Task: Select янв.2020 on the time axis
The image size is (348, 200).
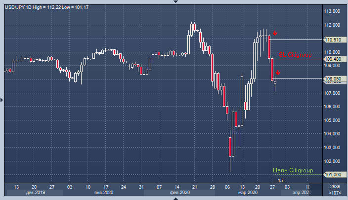Action: [x=103, y=193]
